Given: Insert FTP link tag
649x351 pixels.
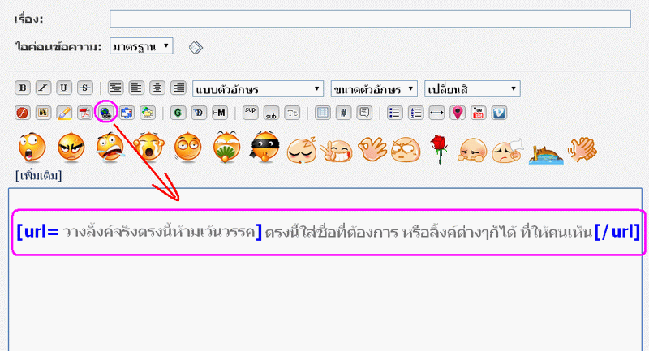Looking at the screenshot, I should tap(148, 113).
